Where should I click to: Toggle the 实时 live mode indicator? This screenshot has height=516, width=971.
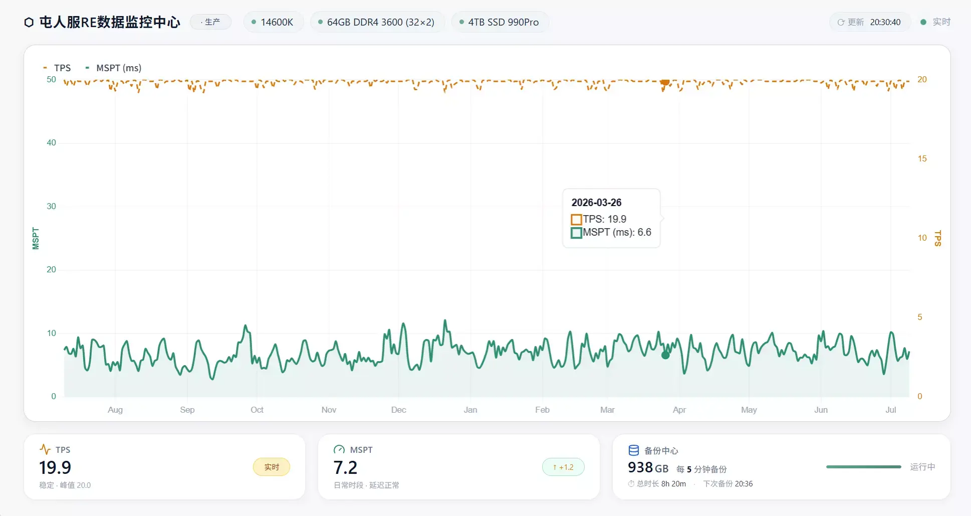coord(935,22)
